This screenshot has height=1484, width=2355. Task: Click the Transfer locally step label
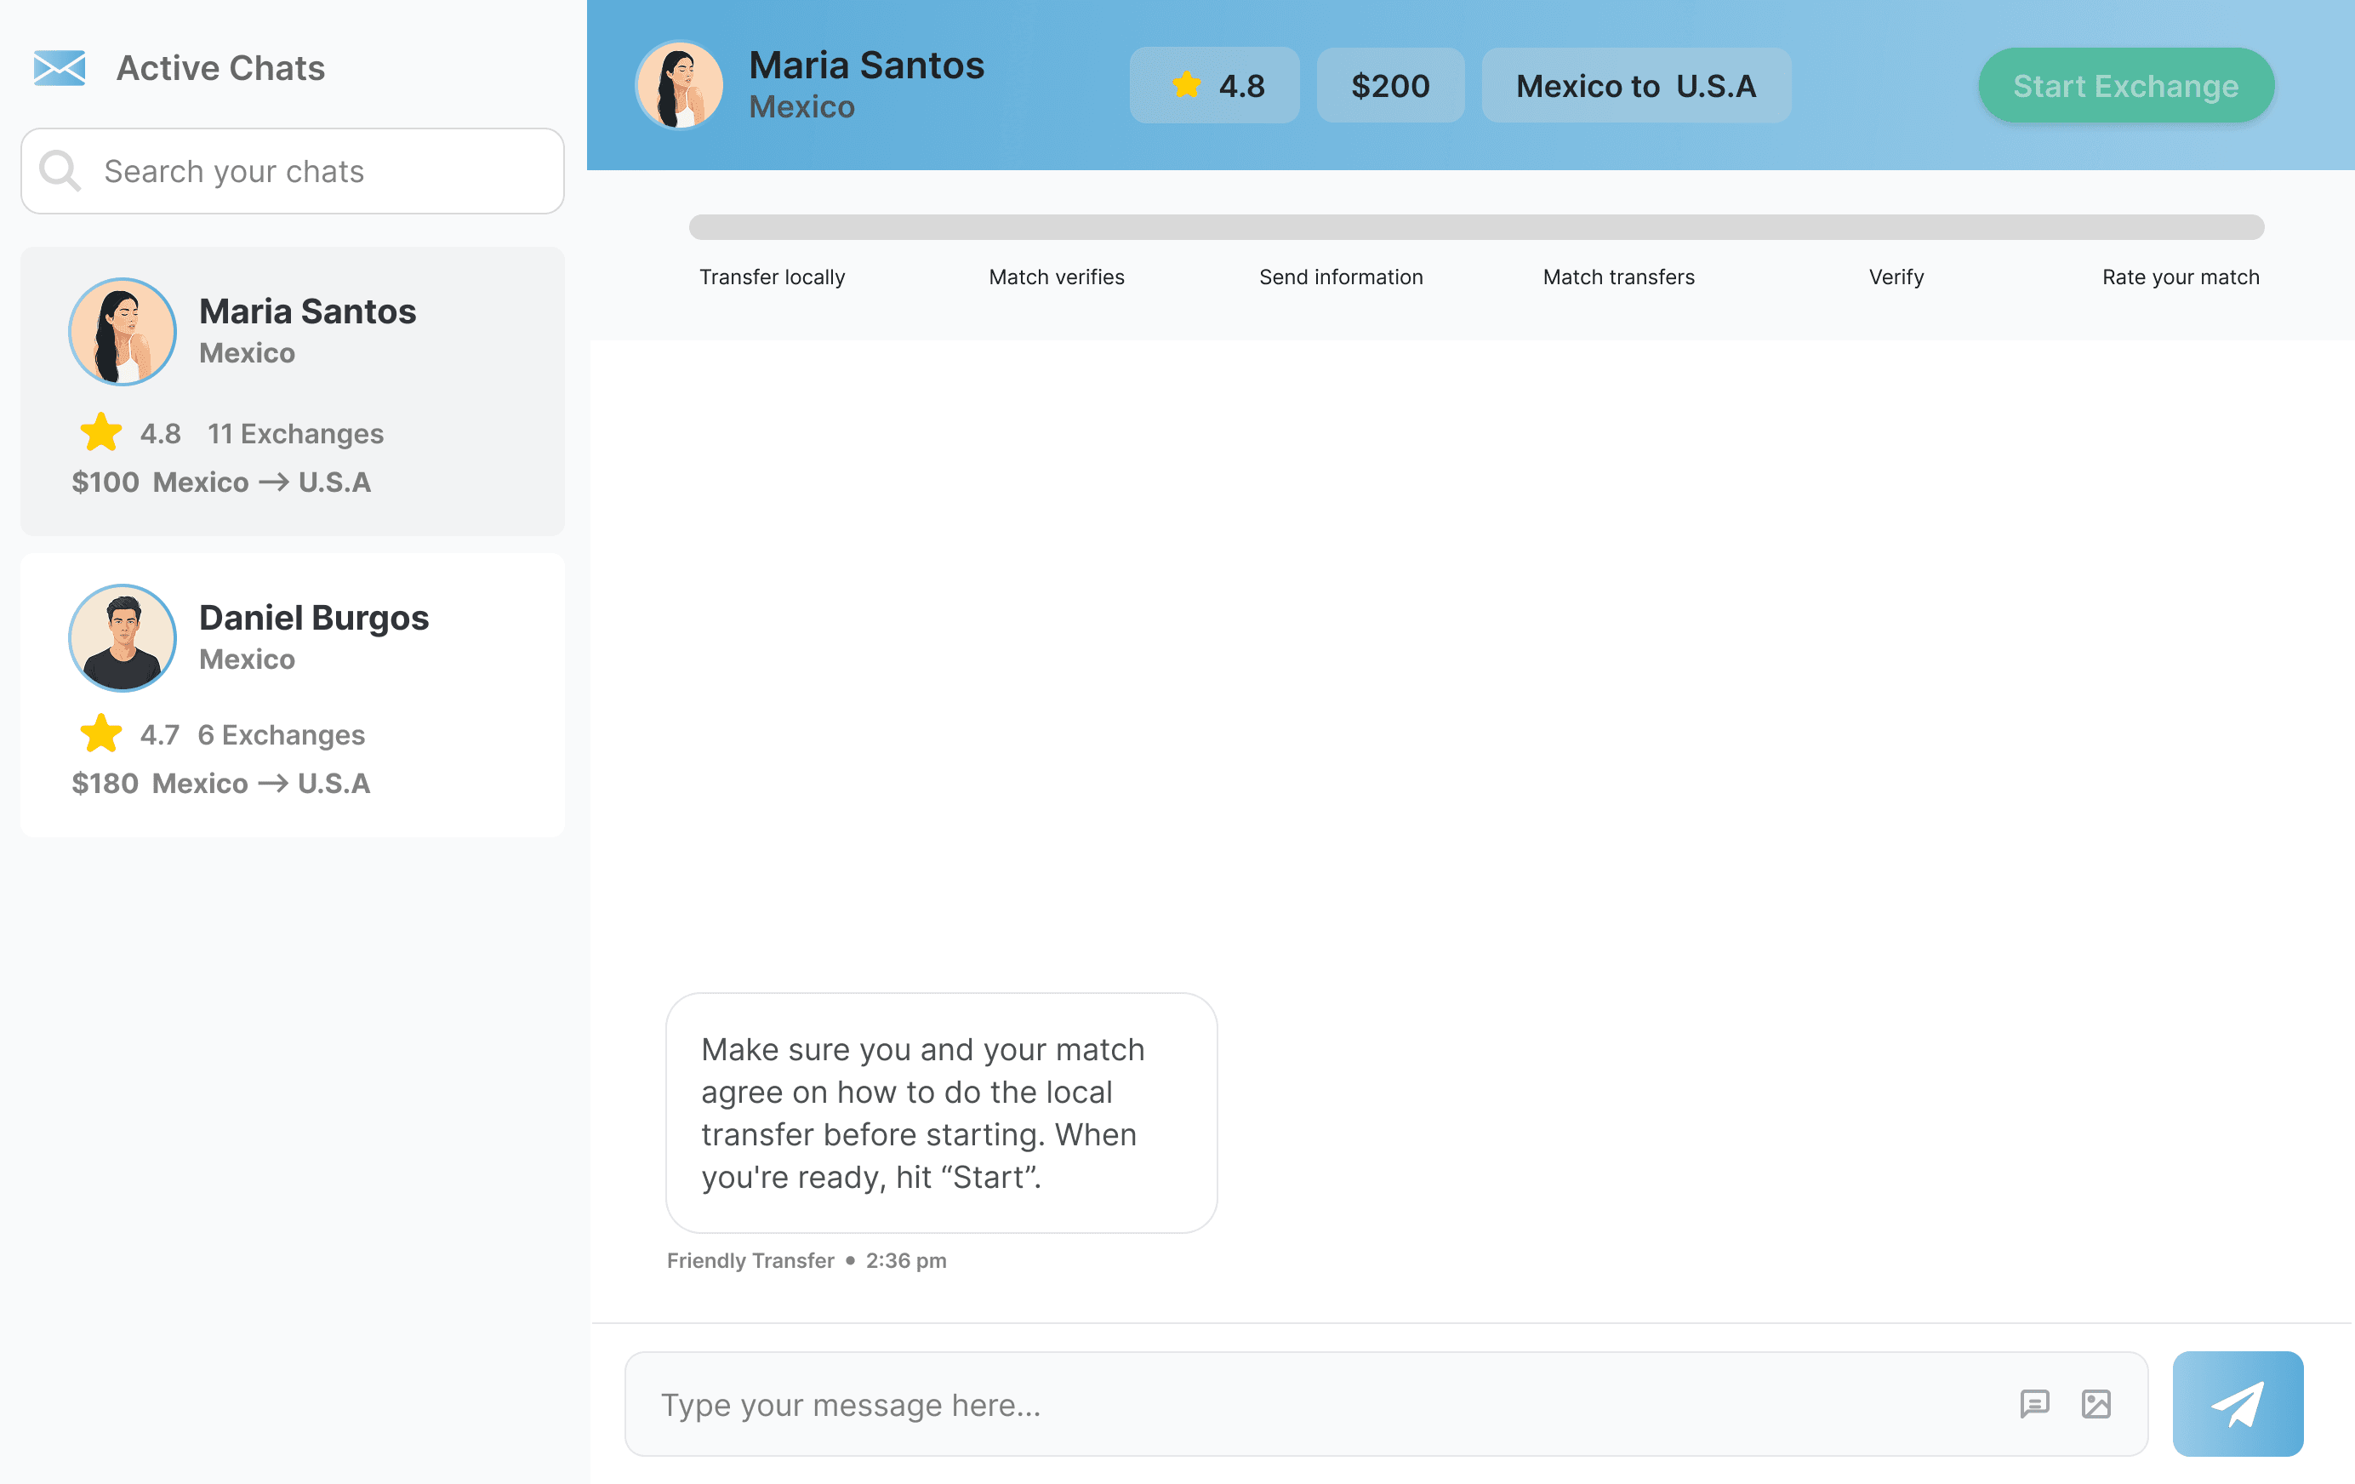point(772,277)
